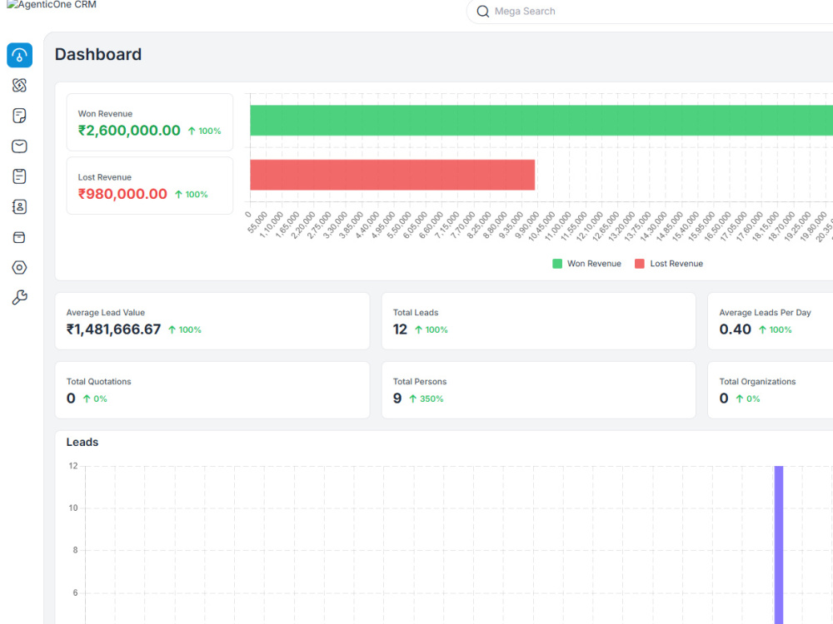Click the Dashboard page heading
This screenshot has width=833, height=624.
tap(98, 54)
